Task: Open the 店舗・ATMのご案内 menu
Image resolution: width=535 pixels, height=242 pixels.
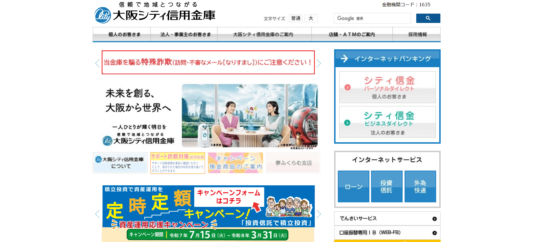Action: coord(352,34)
